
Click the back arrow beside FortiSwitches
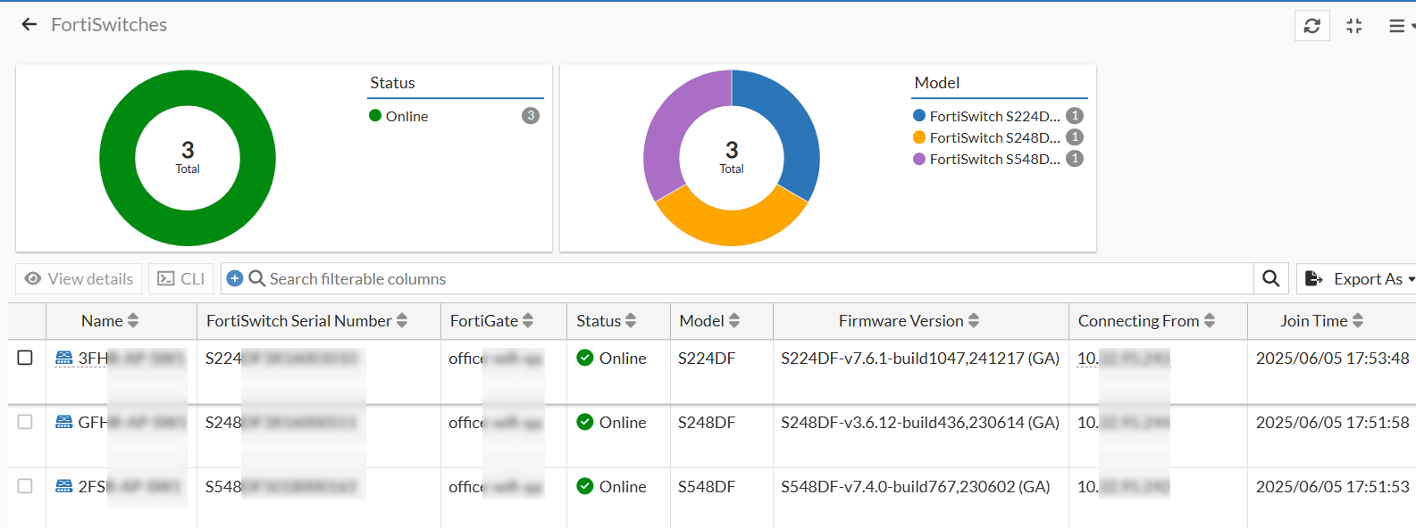29,25
